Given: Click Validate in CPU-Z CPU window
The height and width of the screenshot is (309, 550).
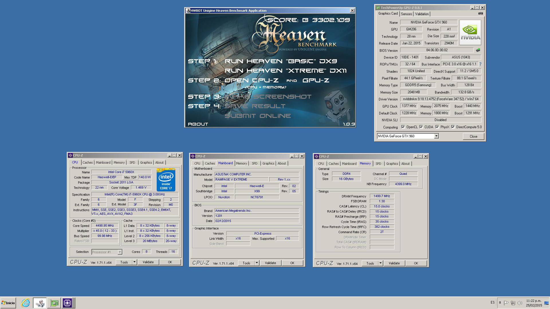Looking at the screenshot, I should tap(148, 262).
